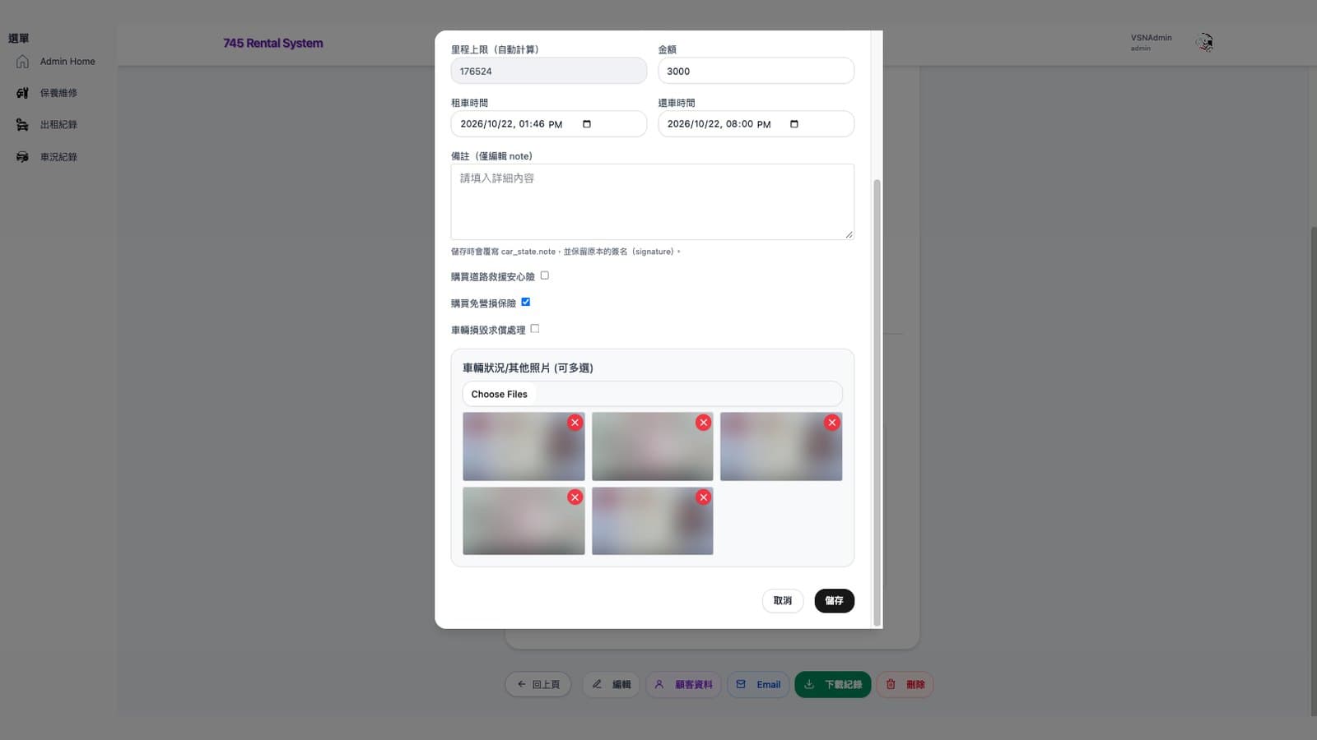Click the 取消 cancel button
Image resolution: width=1317 pixels, height=740 pixels.
783,601
